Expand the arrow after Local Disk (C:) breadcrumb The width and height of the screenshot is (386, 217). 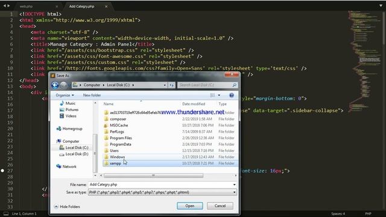133,85
